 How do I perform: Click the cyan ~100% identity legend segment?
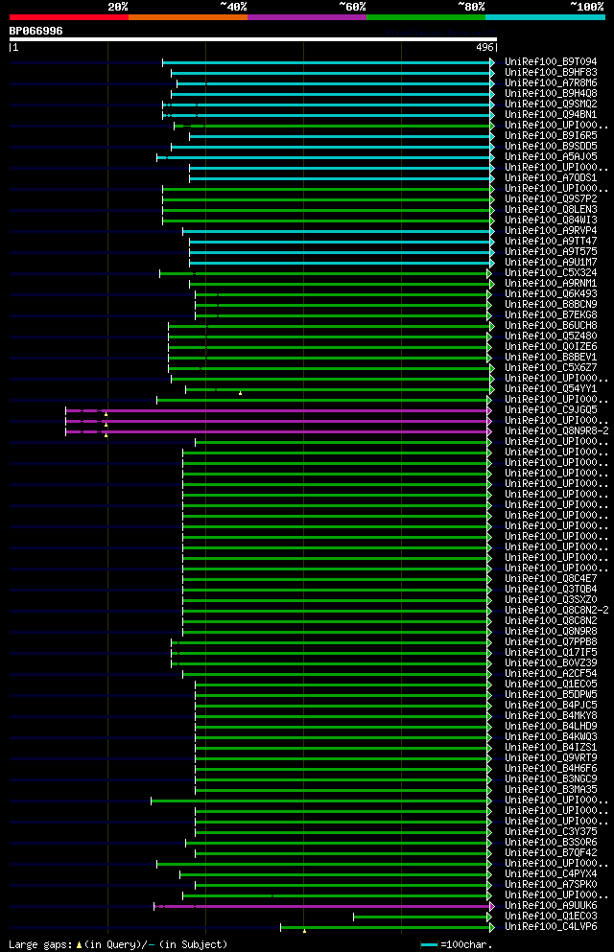[x=545, y=17]
